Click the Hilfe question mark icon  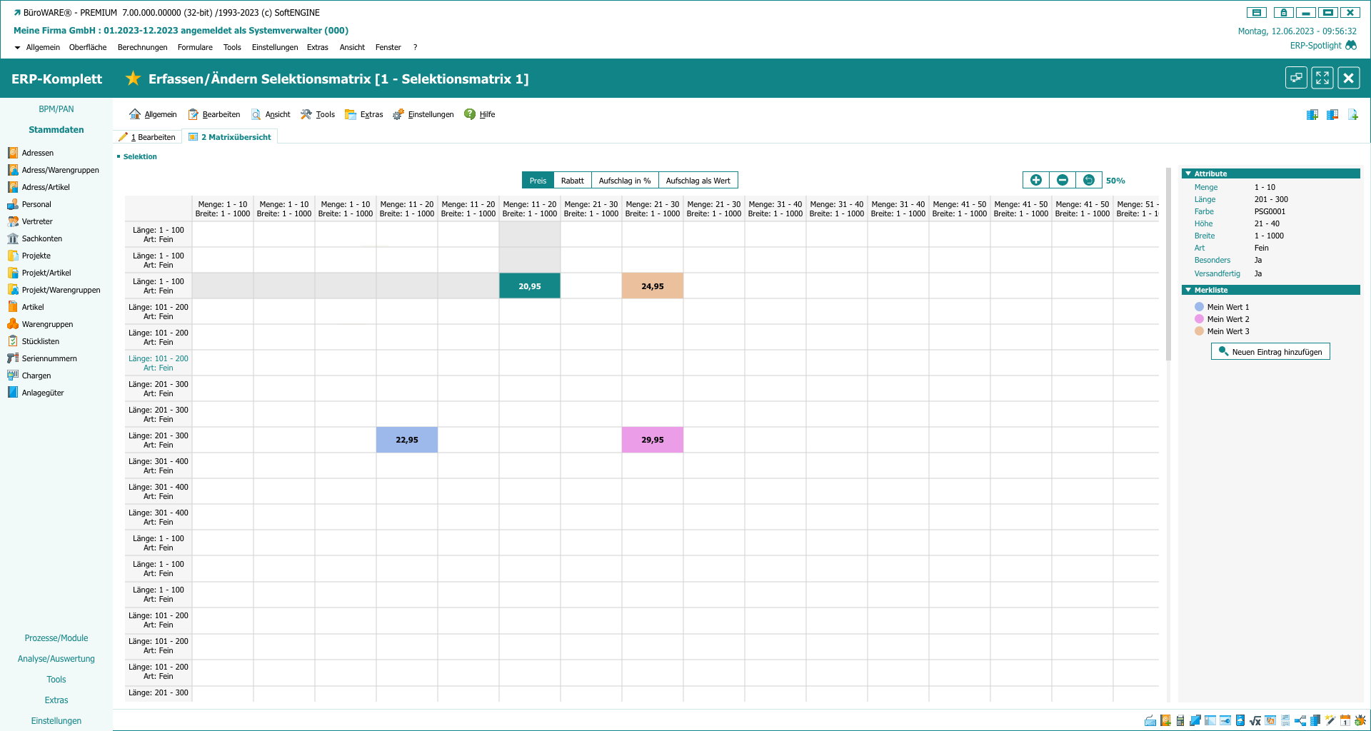(470, 114)
